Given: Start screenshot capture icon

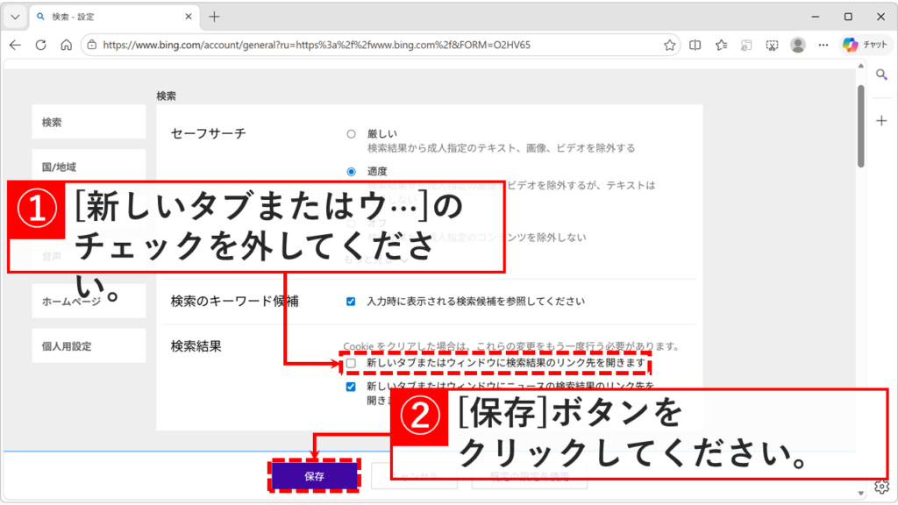Looking at the screenshot, I should click(x=772, y=45).
